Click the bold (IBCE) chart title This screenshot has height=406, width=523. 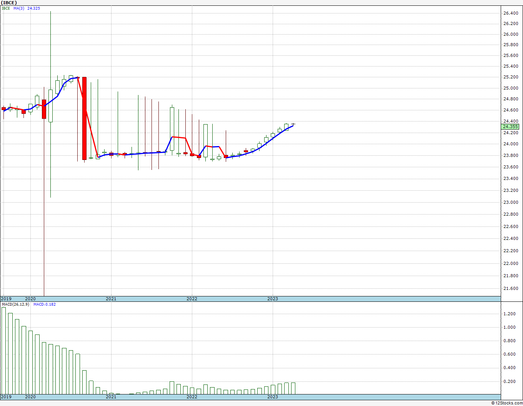9,3
